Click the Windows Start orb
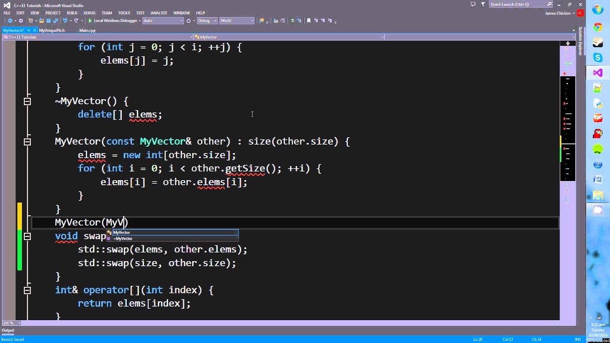This screenshot has height=343, width=610. (598, 10)
